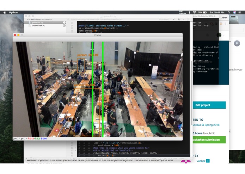Viewport: 245px width, 174px height.
Task: Open the Spring 2018 hackathon link
Action: pyautogui.click(x=206, y=125)
